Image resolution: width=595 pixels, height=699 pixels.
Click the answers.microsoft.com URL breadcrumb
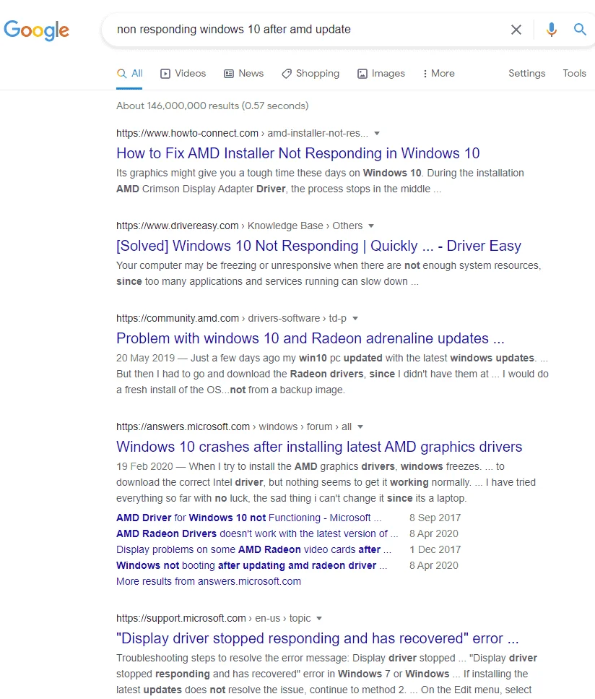(x=234, y=426)
